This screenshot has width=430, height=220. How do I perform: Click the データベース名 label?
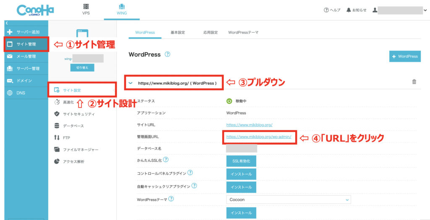coord(148,149)
